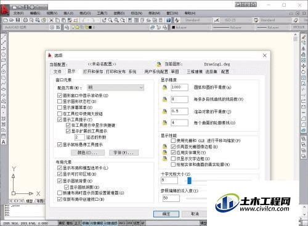Select the Line tool in left toolbar
308x226 pixels.
pyautogui.click(x=4, y=37)
